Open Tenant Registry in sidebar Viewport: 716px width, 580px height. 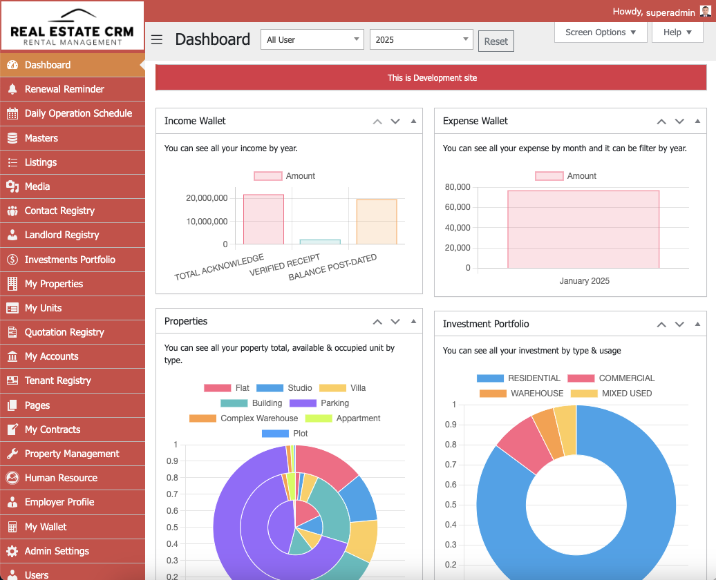point(57,380)
